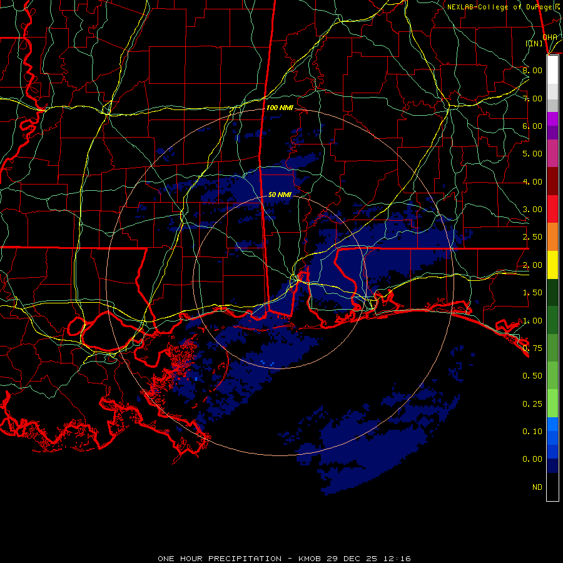Click the 6.00 legend label
The width and height of the screenshot is (563, 563).
pyautogui.click(x=532, y=126)
